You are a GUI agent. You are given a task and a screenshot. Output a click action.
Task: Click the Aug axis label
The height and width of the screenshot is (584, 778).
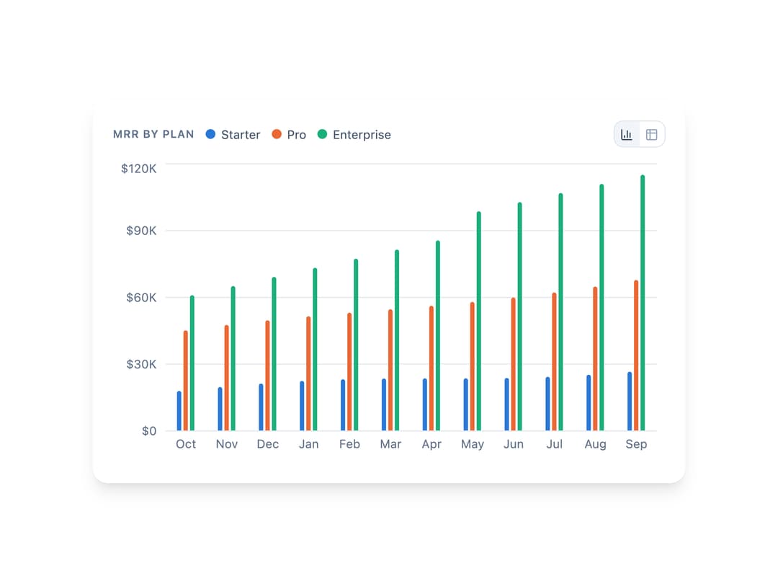pyautogui.click(x=595, y=444)
